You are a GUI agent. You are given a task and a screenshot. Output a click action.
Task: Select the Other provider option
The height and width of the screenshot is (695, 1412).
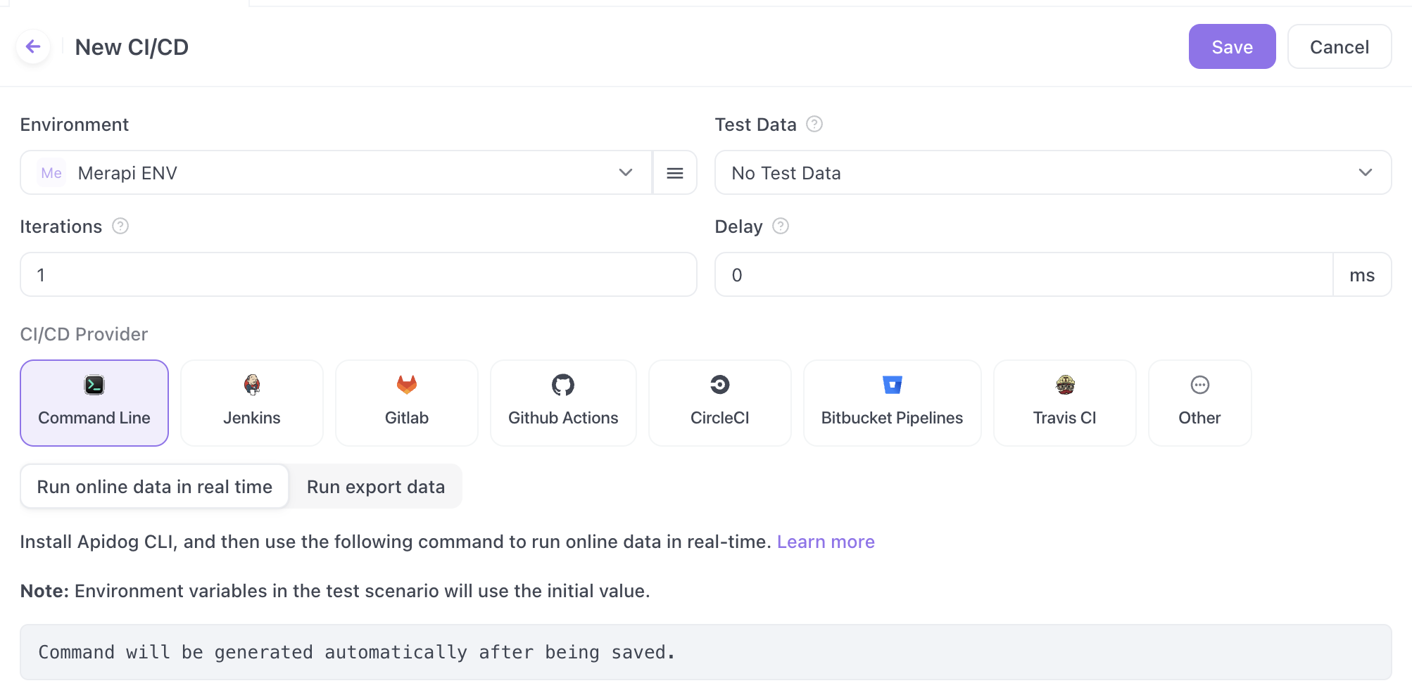pyautogui.click(x=1199, y=402)
